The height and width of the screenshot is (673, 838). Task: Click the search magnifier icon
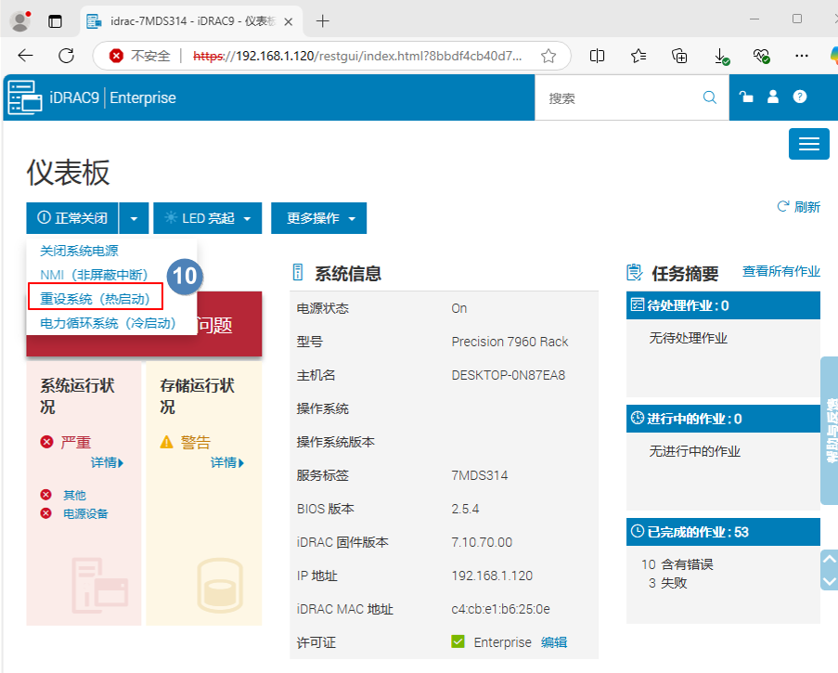[x=710, y=97]
